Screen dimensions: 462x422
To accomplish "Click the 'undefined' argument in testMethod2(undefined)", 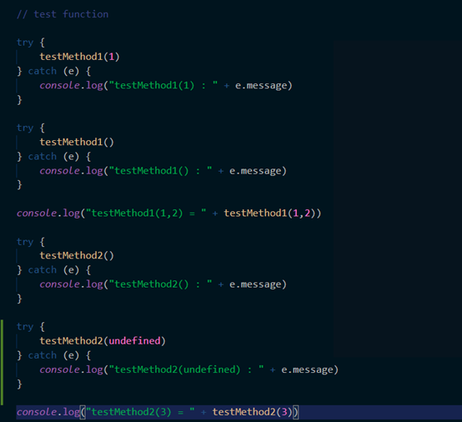I will tap(134, 341).
